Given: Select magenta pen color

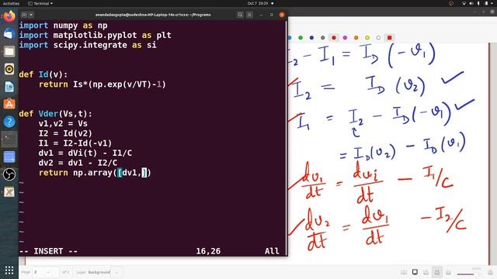Looking at the screenshot, I should pyautogui.click(x=345, y=38).
